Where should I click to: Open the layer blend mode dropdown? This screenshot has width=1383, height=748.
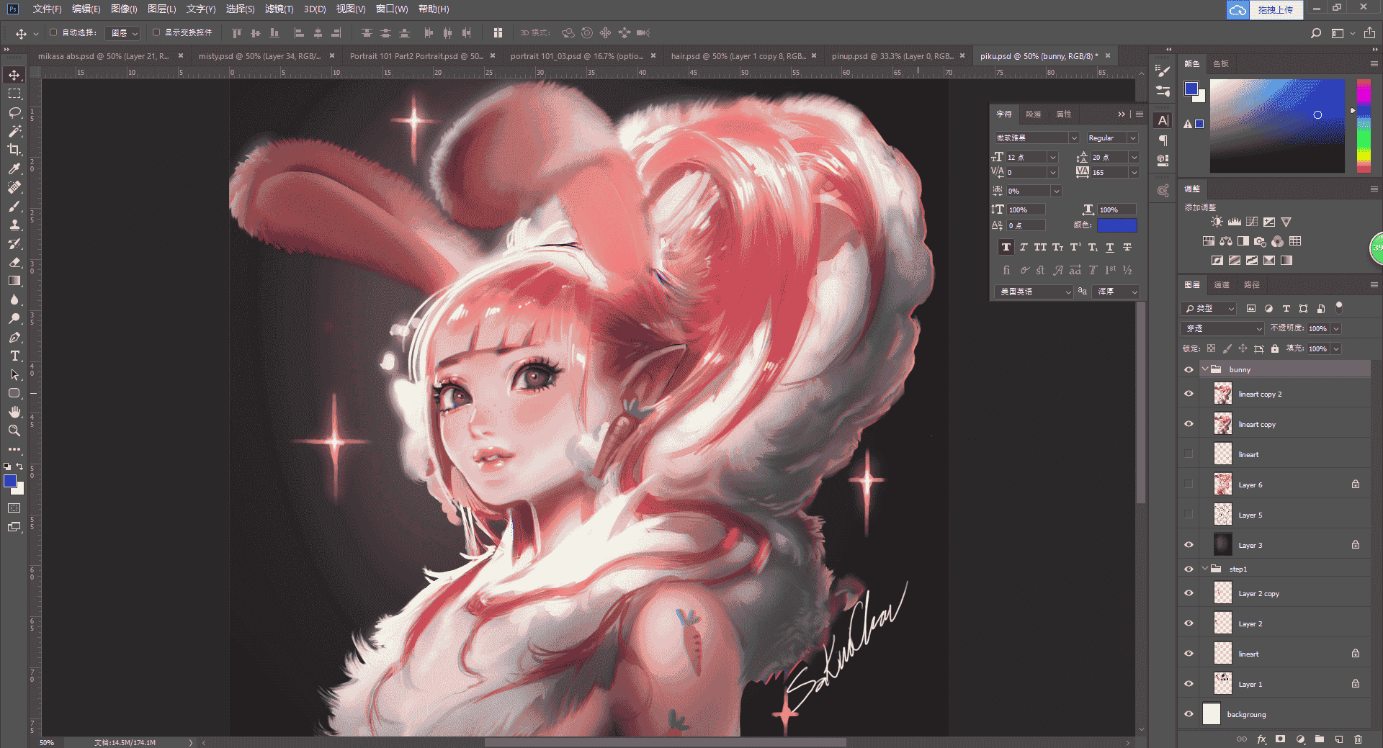pos(1223,328)
